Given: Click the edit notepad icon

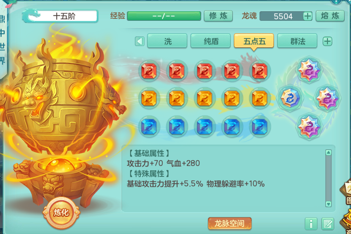Looking at the screenshot, I should pyautogui.click(x=327, y=223).
